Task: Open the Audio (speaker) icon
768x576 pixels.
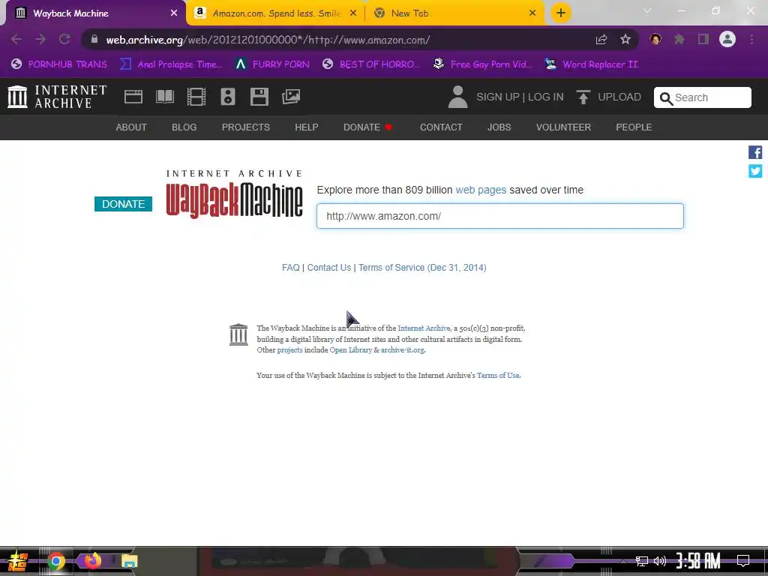Action: 228,97
